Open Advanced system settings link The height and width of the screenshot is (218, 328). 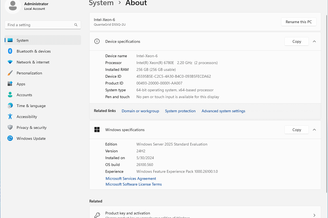223,111
